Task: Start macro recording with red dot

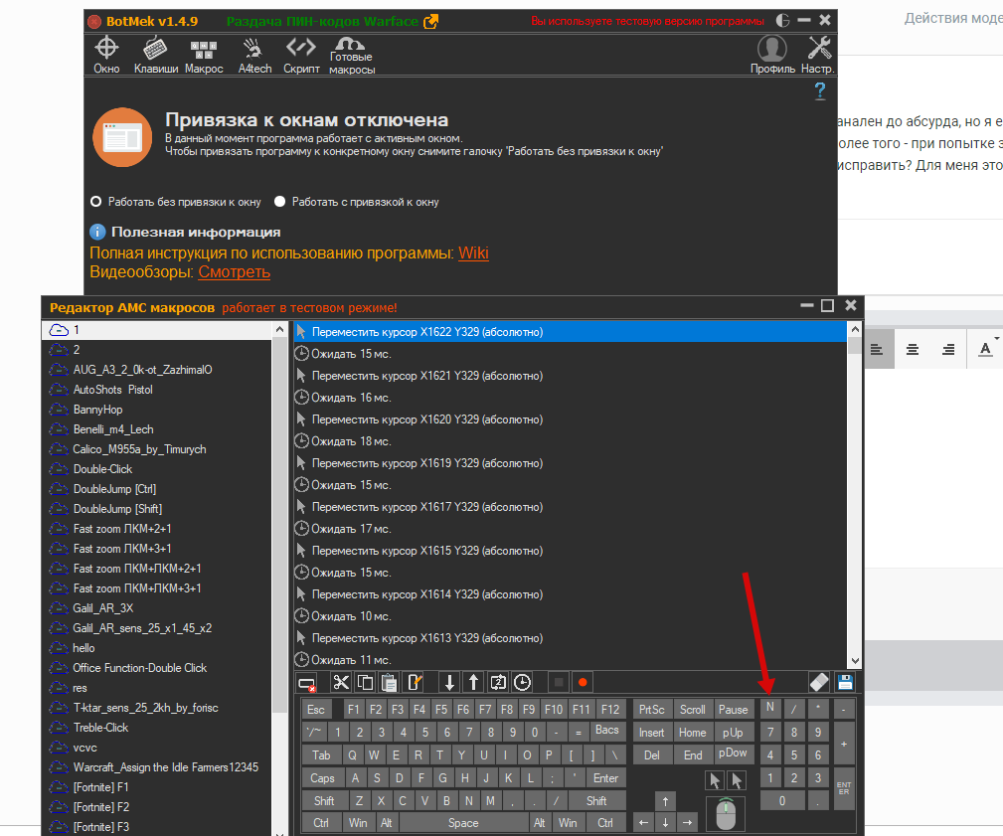Action: (583, 683)
